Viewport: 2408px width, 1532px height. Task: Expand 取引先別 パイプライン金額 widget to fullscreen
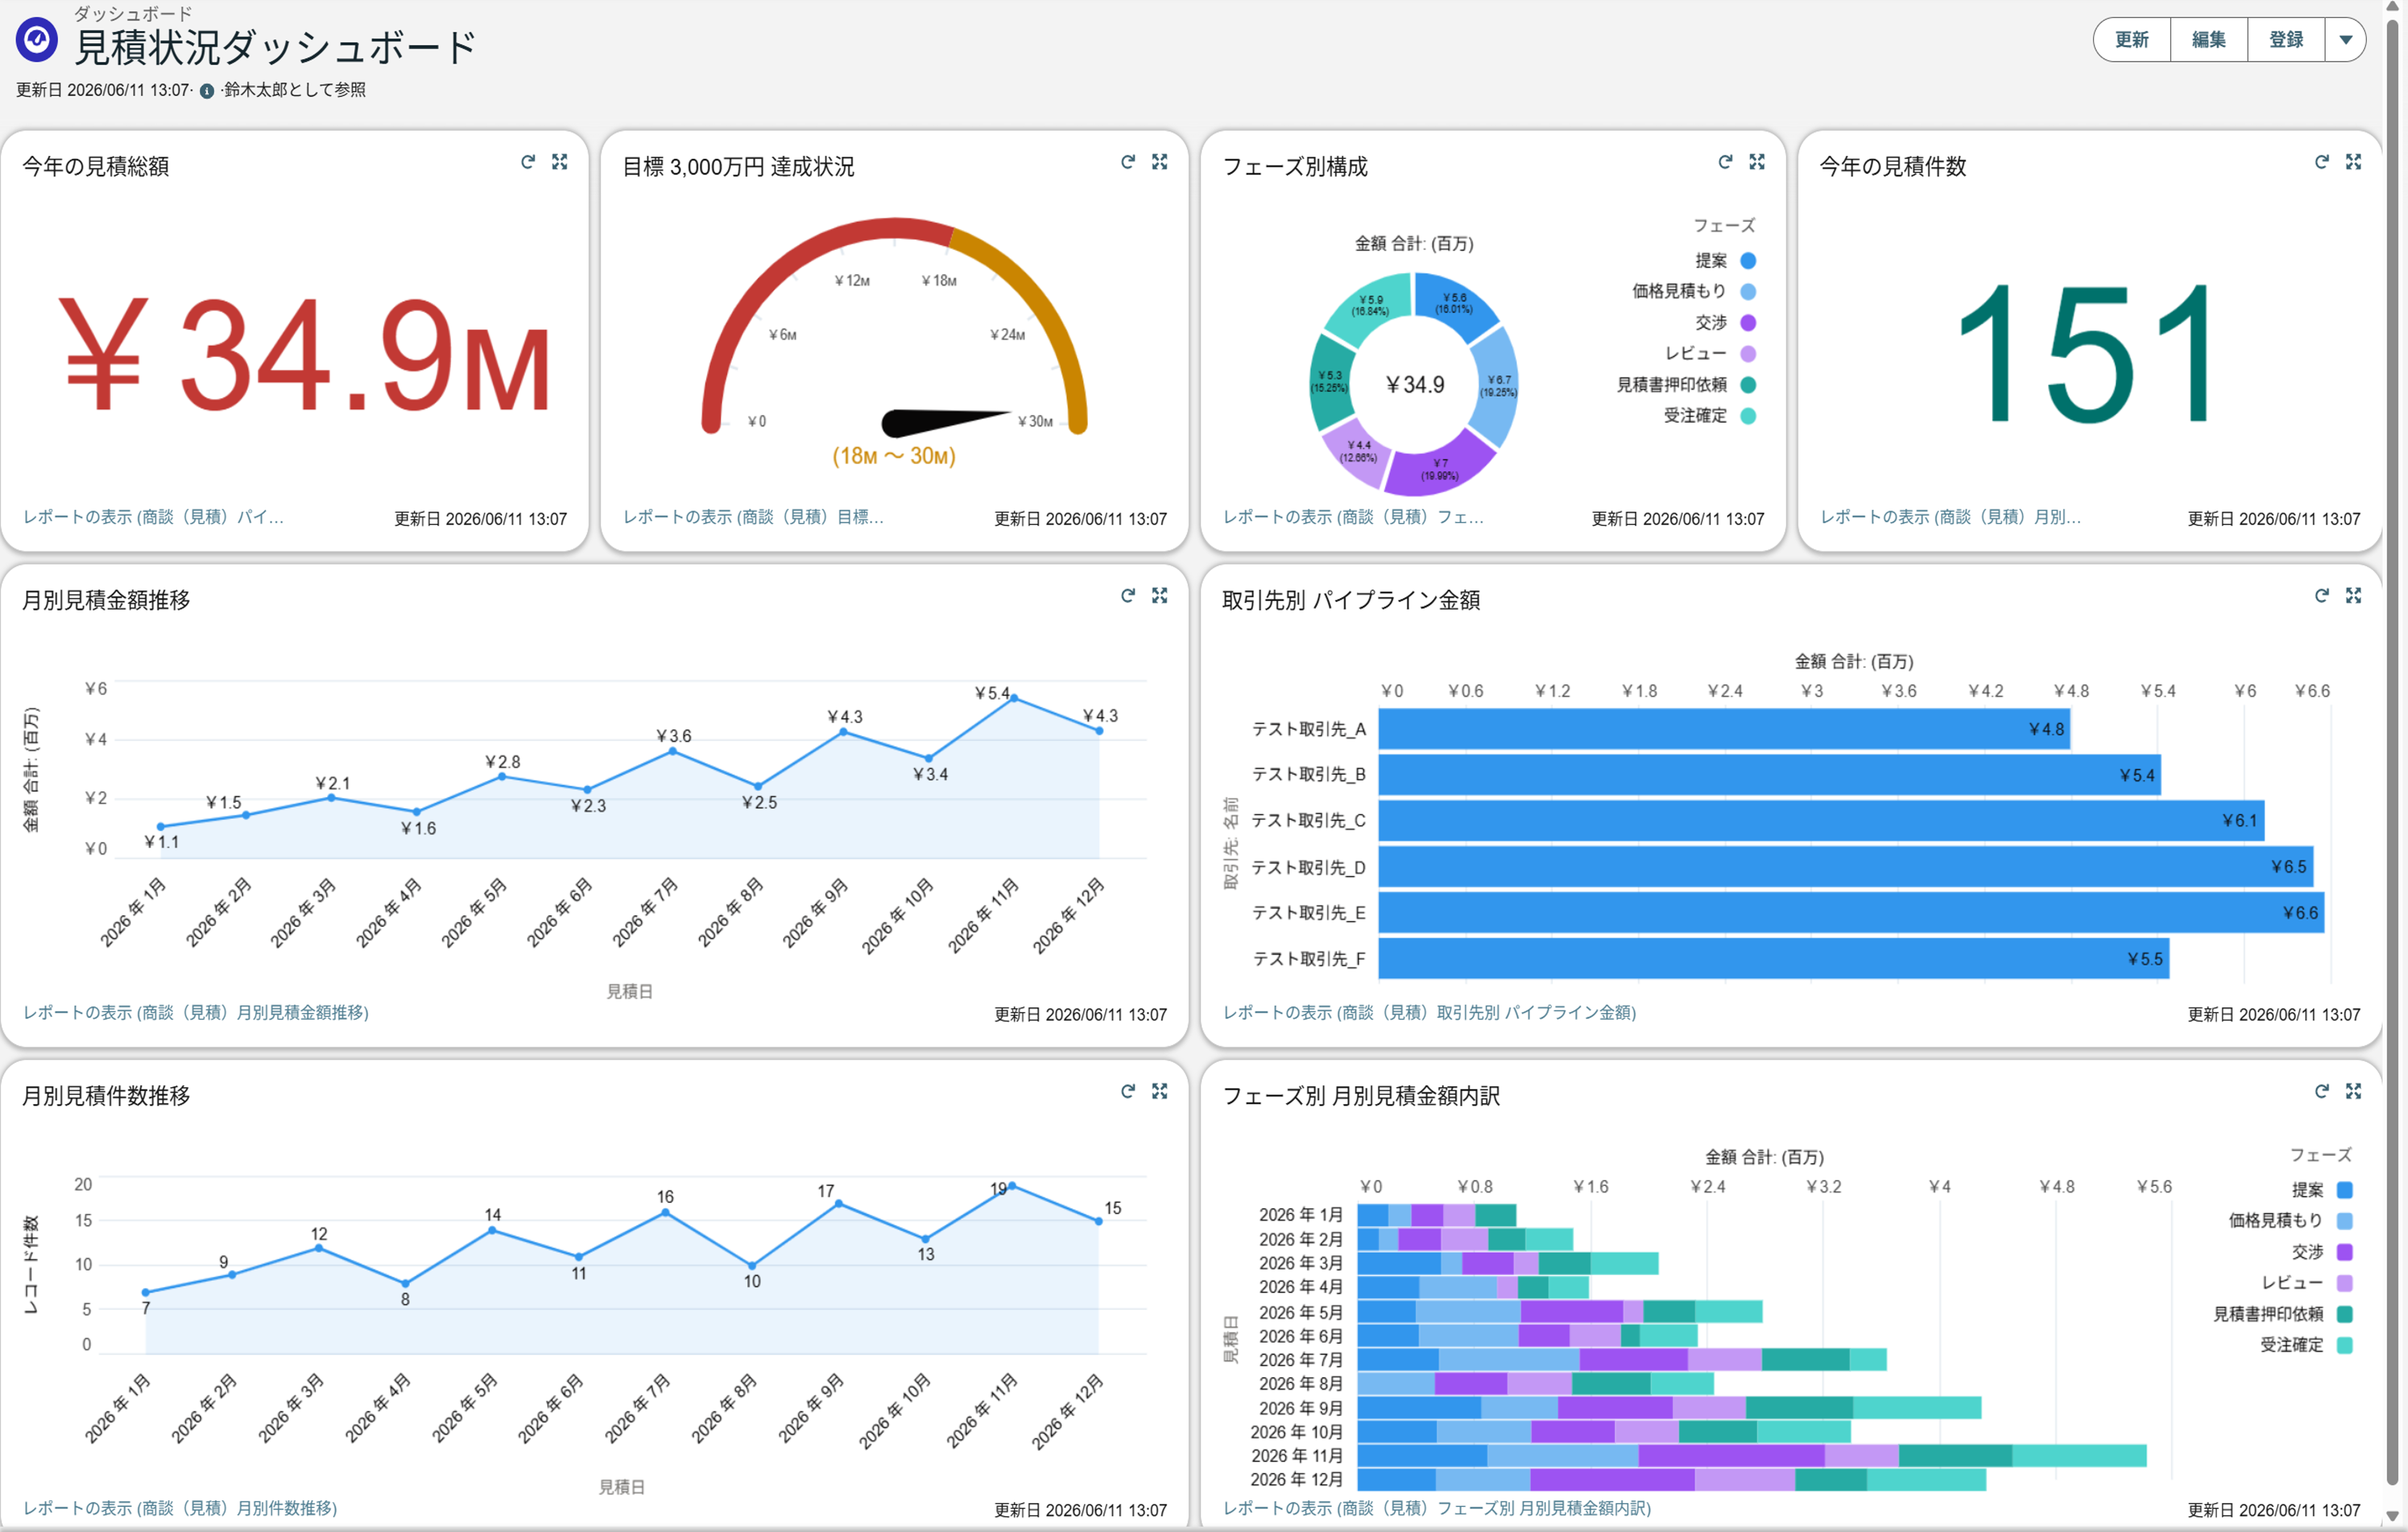[2353, 596]
